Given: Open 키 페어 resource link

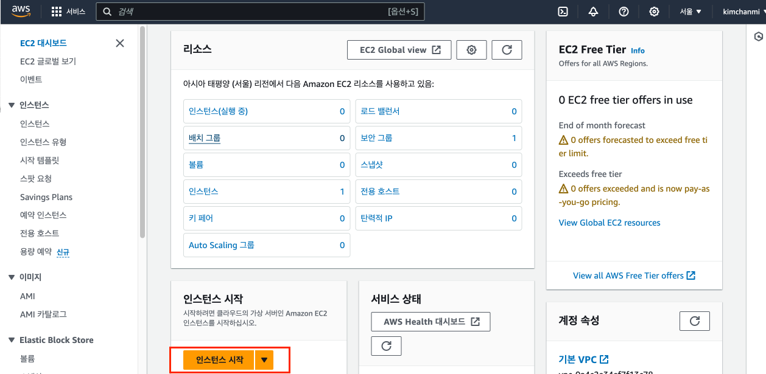Looking at the screenshot, I should pyautogui.click(x=201, y=218).
